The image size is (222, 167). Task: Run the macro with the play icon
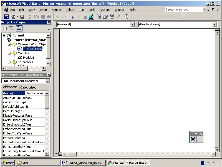(73, 17)
